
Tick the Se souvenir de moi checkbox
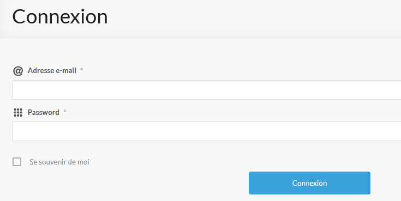coord(17,162)
